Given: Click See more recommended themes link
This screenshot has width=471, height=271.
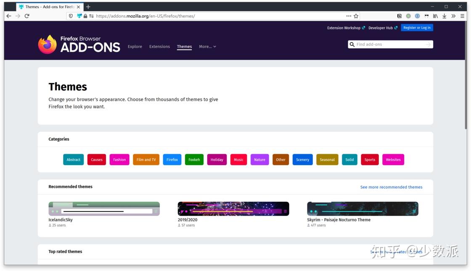Looking at the screenshot, I should tap(392, 187).
